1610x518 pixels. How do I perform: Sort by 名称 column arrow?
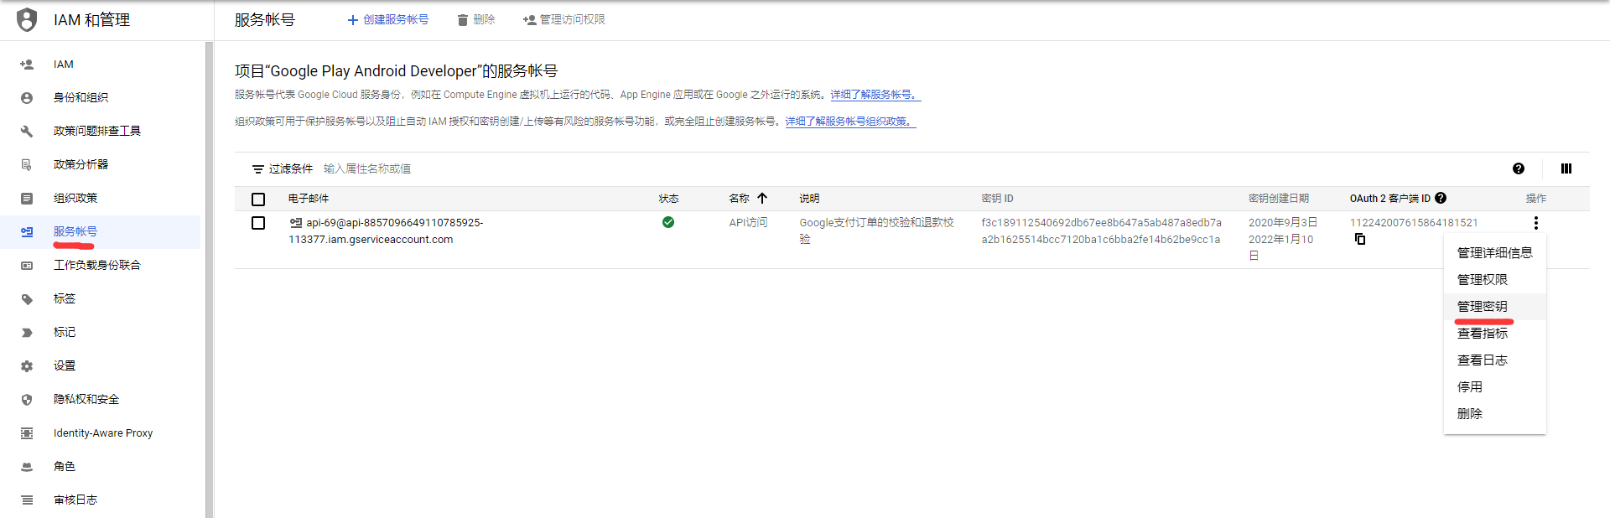click(x=762, y=199)
